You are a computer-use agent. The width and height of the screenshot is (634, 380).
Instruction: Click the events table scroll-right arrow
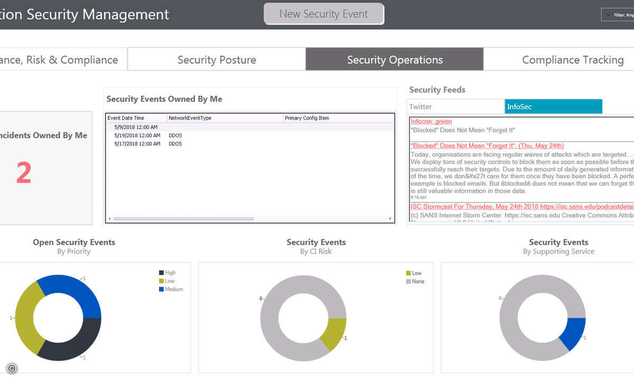[390, 218]
